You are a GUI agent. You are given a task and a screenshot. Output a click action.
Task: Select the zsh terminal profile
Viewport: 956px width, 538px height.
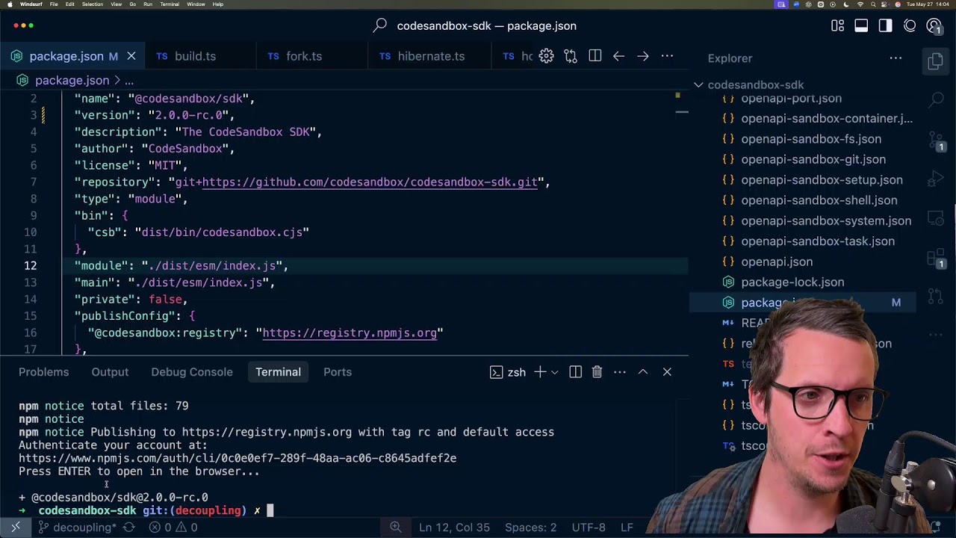[508, 372]
